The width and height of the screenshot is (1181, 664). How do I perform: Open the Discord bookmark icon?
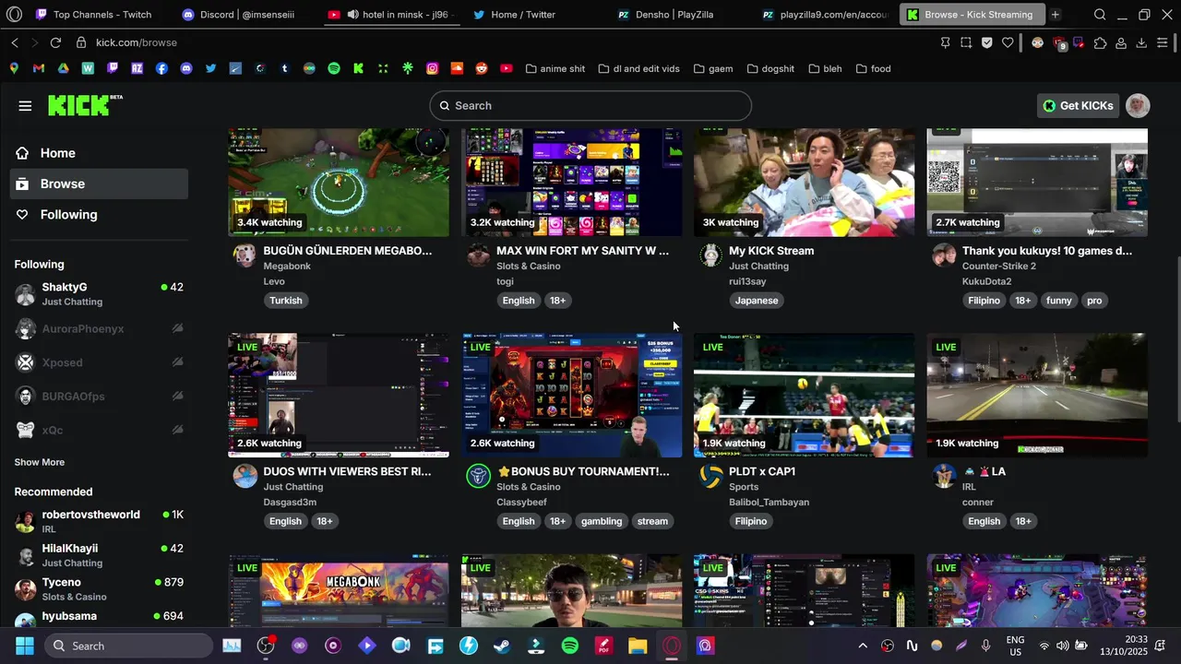tap(186, 68)
